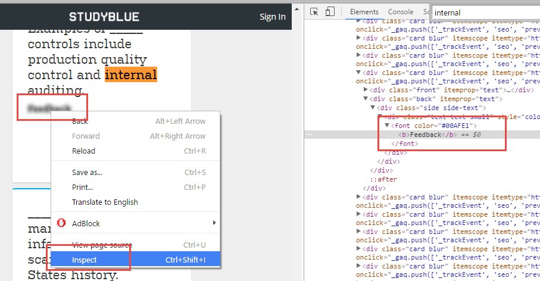The width and height of the screenshot is (540, 281).
Task: Open the AdBlock submenu entry
Action: tap(135, 223)
